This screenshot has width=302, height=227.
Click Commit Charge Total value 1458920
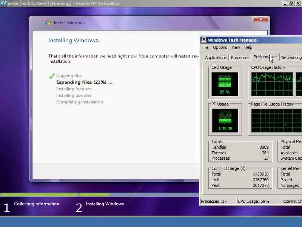pos(260,174)
